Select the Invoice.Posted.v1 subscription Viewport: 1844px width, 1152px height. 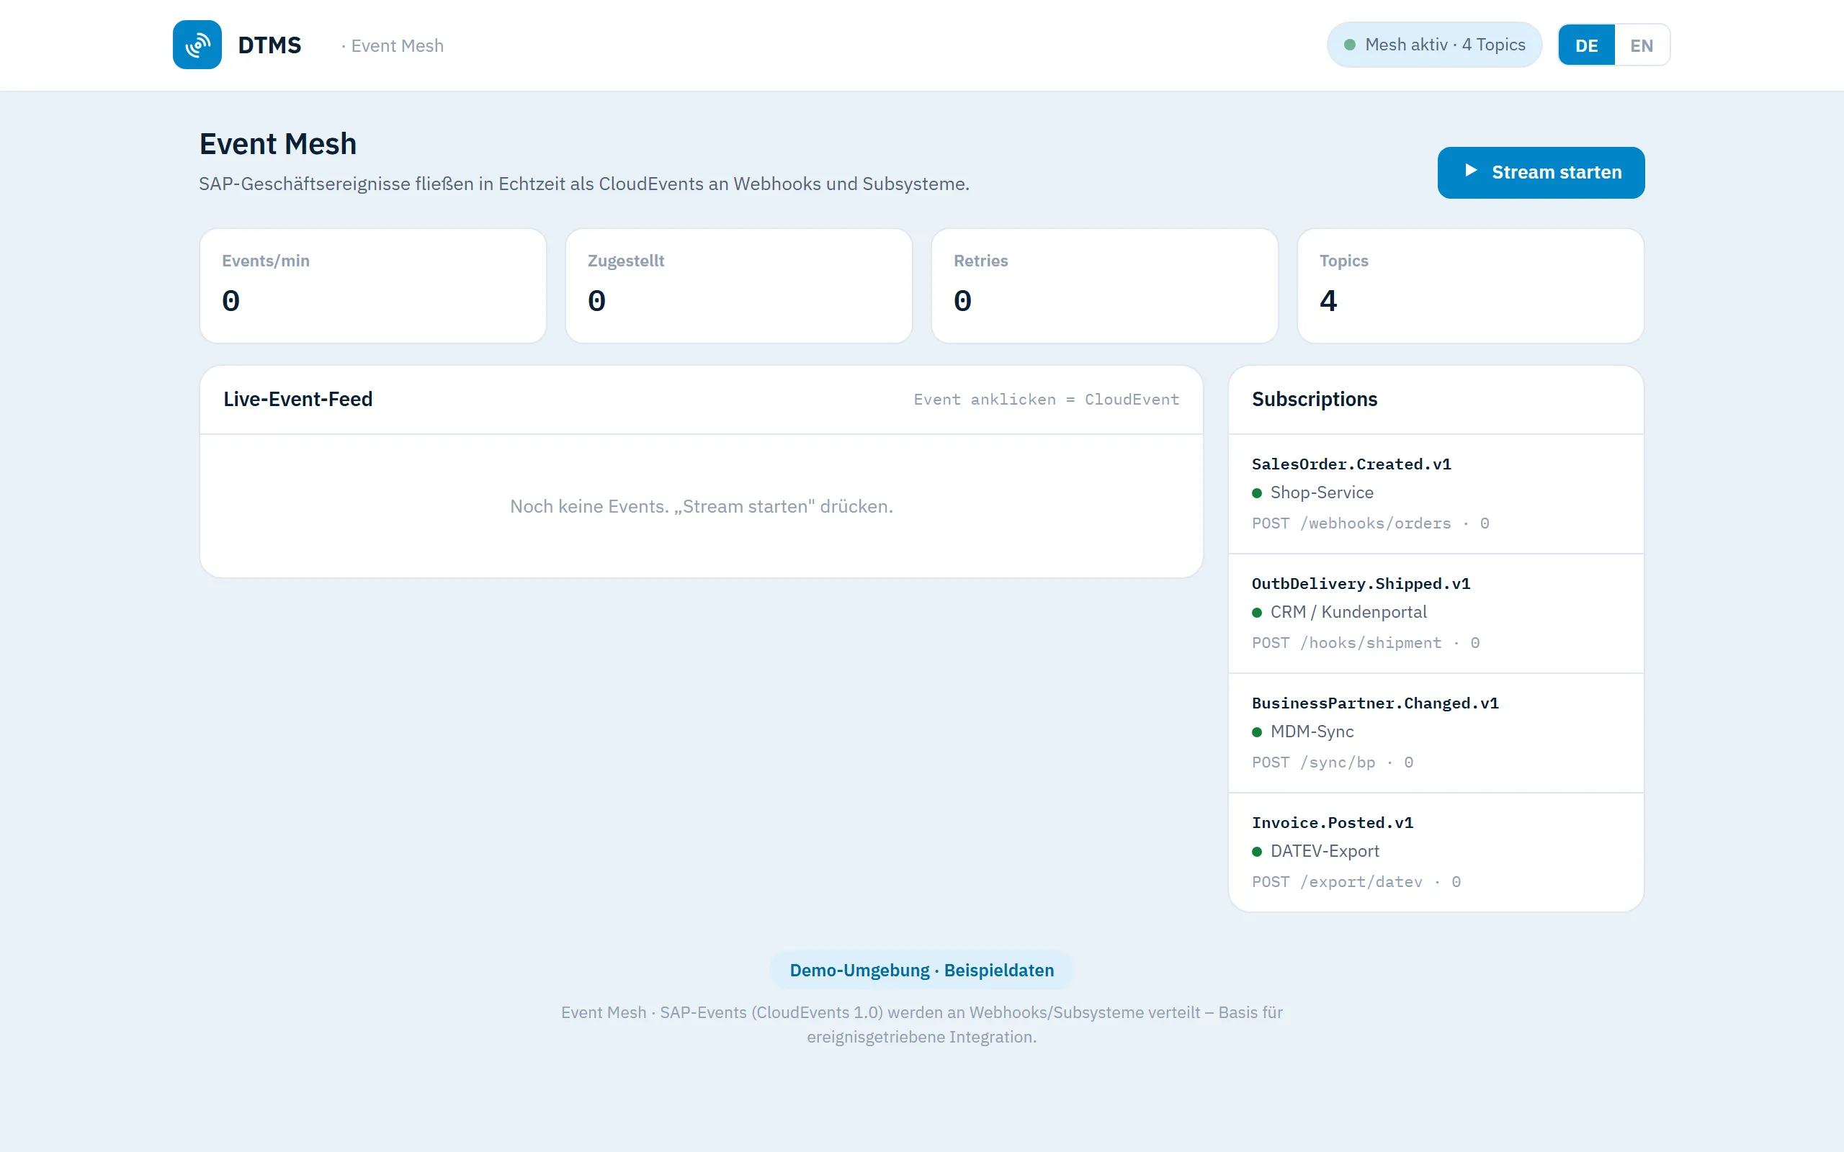[x=1436, y=852]
